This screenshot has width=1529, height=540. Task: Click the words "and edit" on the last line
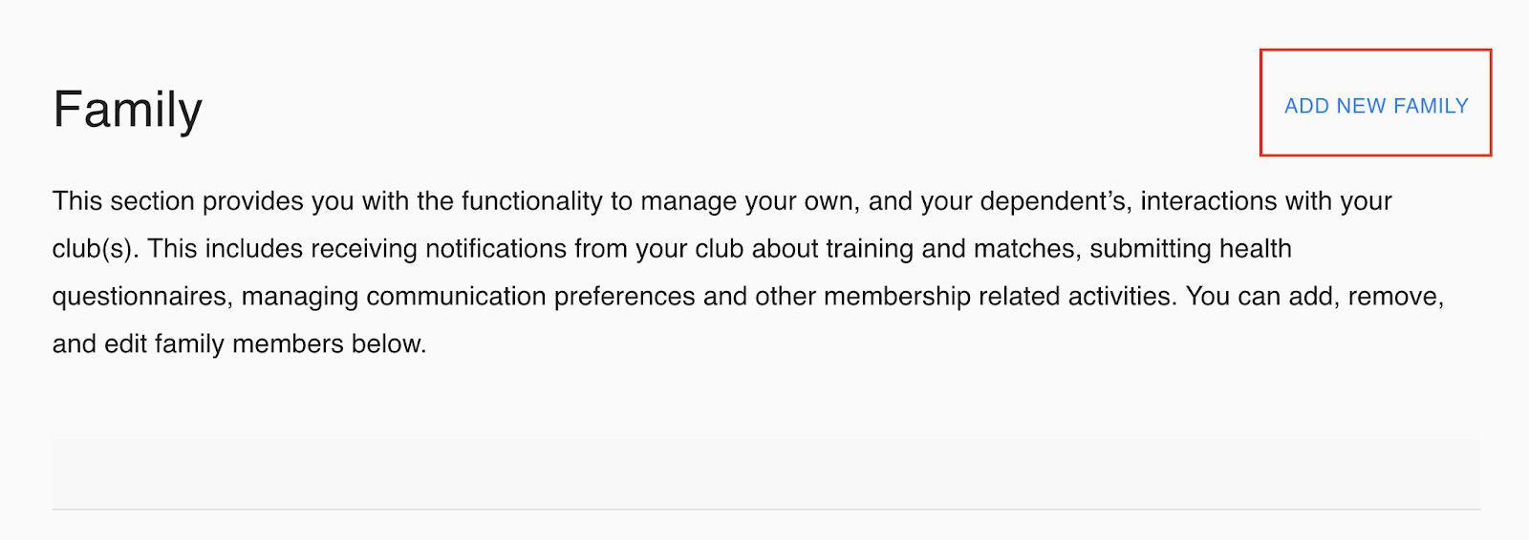tap(99, 344)
